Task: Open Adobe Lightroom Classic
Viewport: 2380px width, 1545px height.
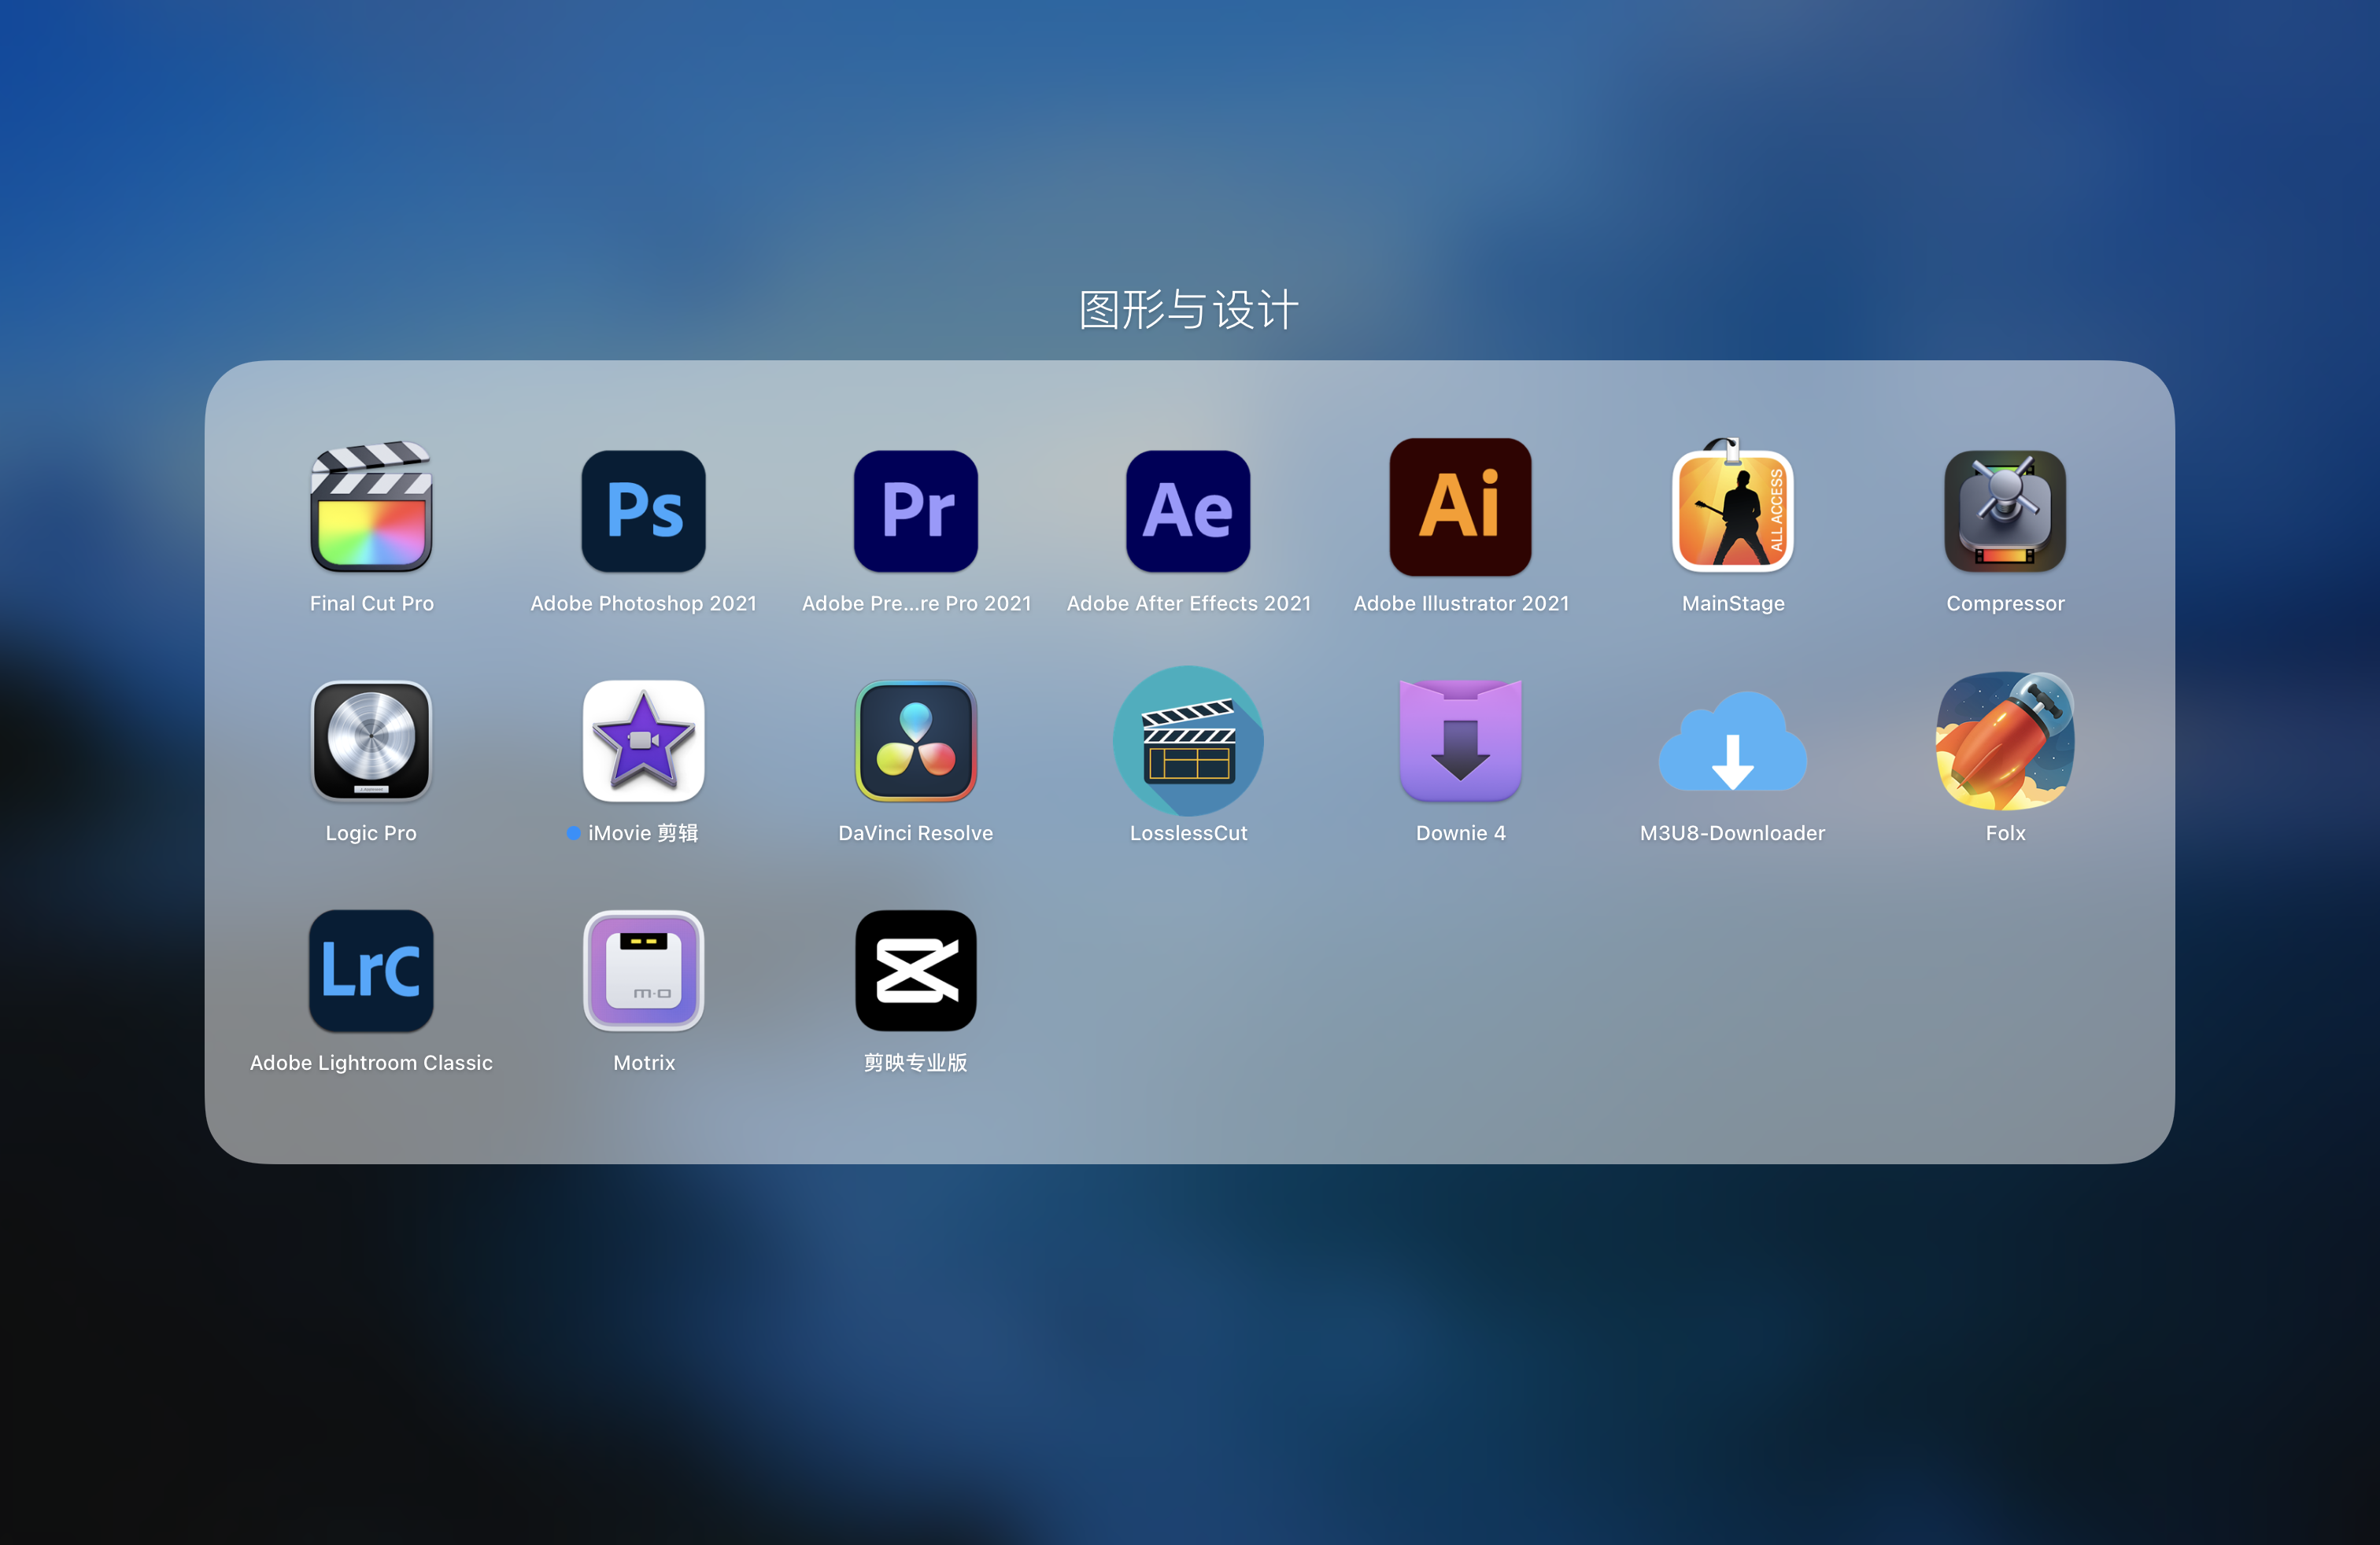Action: pos(371,971)
